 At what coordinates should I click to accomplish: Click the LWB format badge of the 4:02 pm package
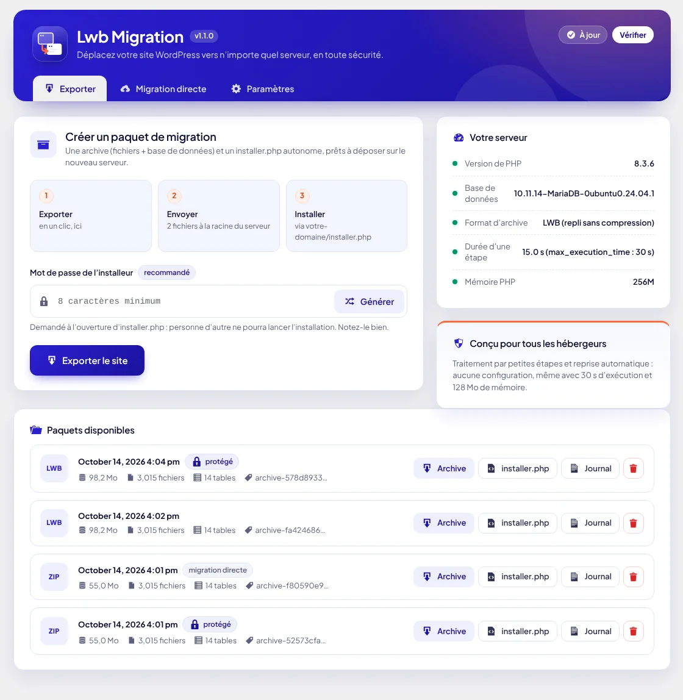tap(54, 523)
